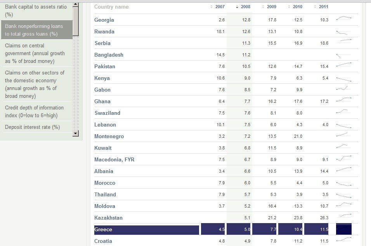The image size is (371, 246).
Task: Click the Country name column header
Action: click(111, 7)
